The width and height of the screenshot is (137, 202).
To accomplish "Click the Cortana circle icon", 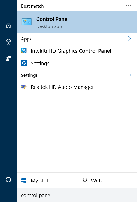I will 8,180.
